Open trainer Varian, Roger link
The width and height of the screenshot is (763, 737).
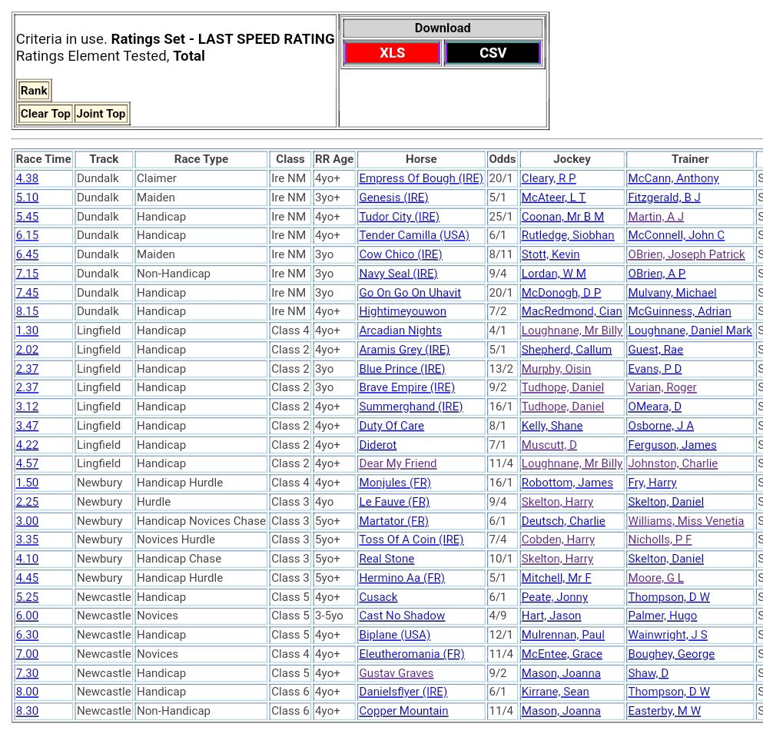point(662,387)
